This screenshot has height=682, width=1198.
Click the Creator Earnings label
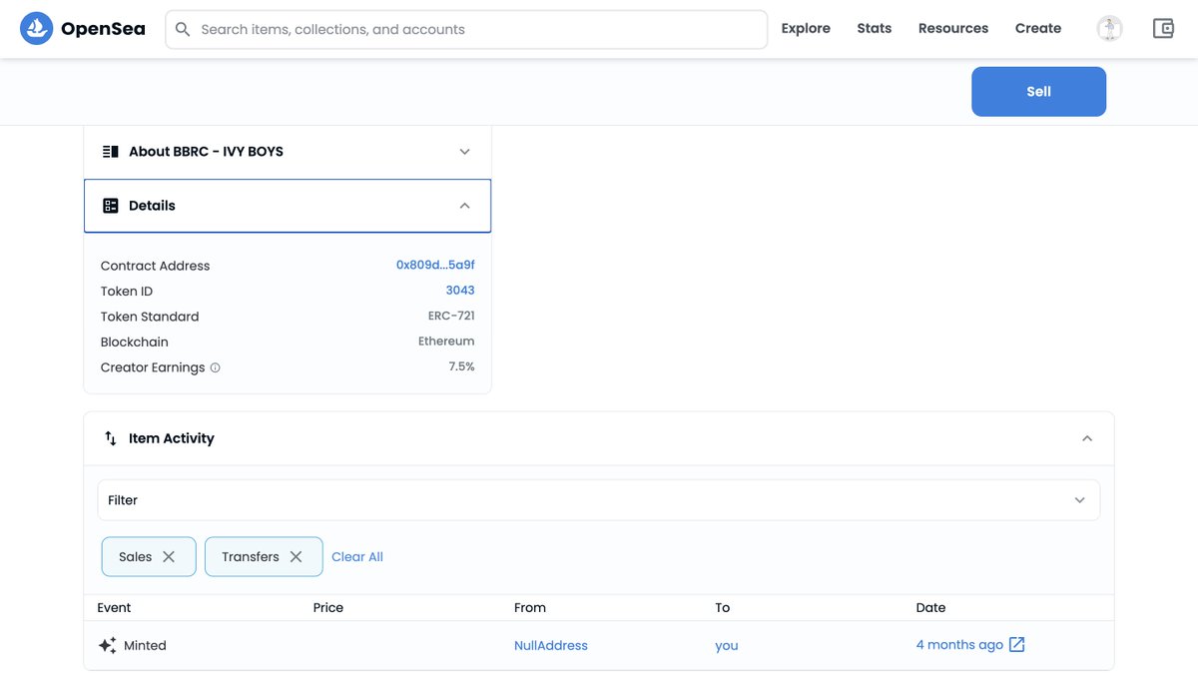pyautogui.click(x=153, y=367)
